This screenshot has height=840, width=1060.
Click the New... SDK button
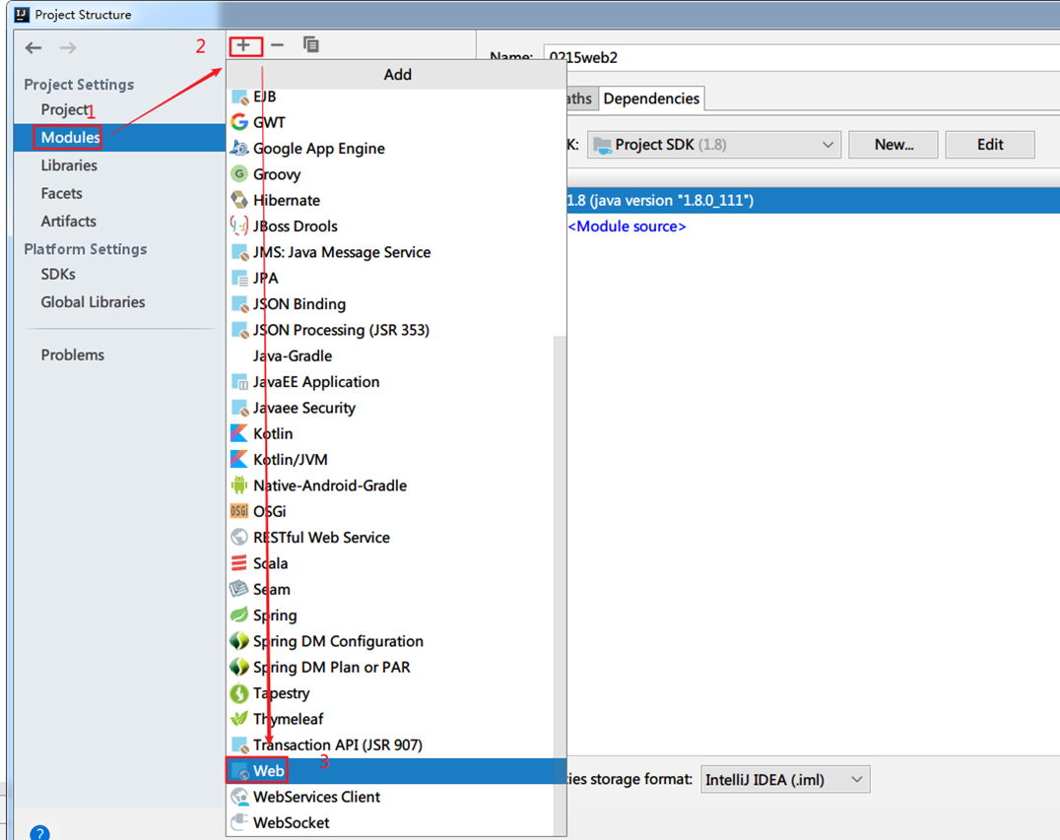tap(894, 145)
